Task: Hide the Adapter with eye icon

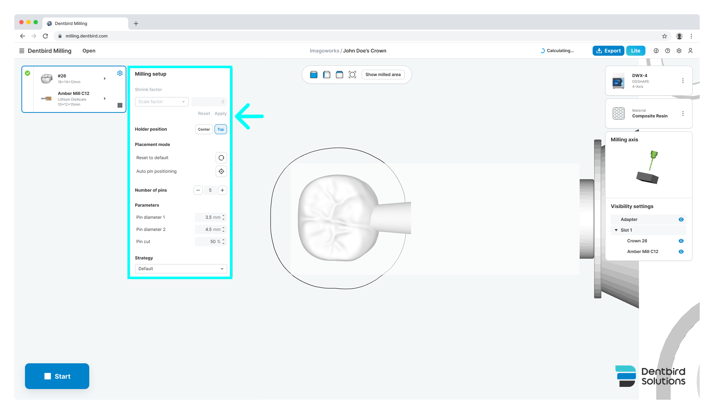Action: pyautogui.click(x=681, y=219)
